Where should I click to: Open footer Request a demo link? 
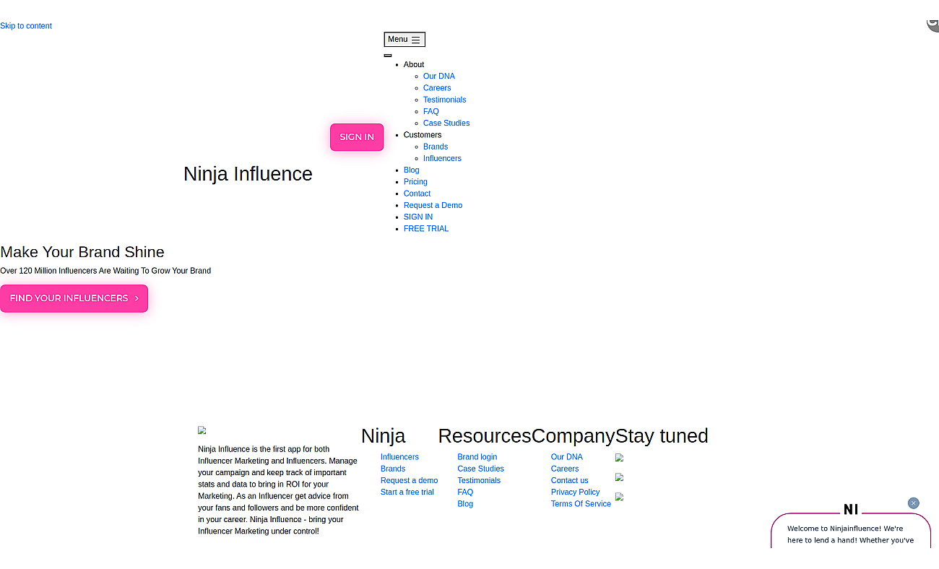click(409, 480)
